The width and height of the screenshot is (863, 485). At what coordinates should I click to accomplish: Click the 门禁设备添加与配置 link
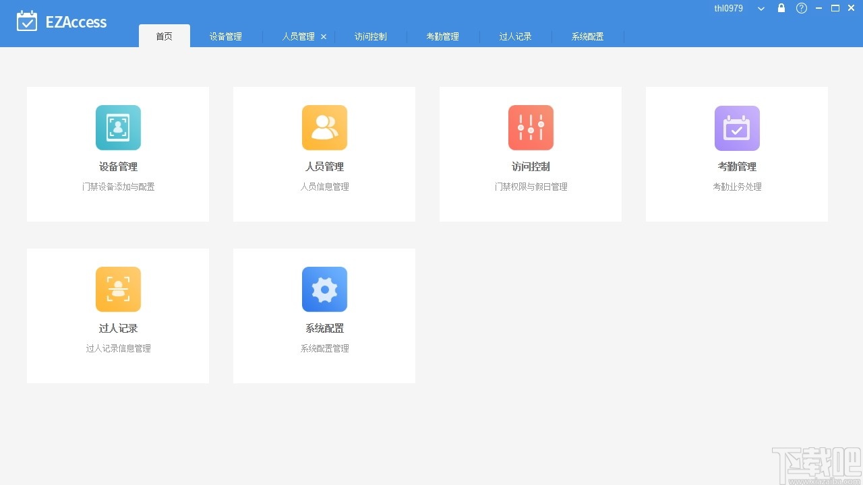(x=118, y=187)
